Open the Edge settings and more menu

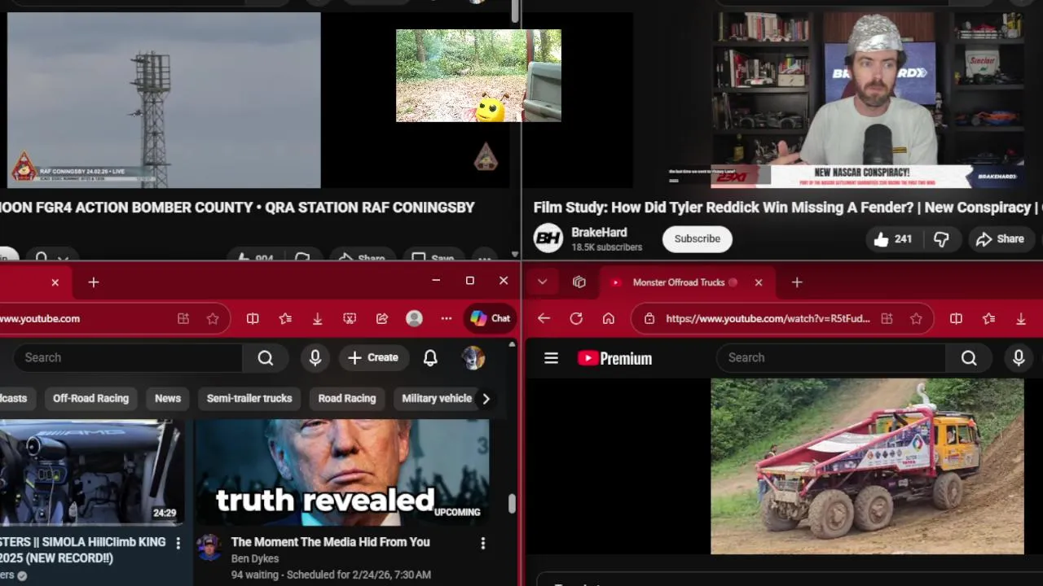tap(447, 319)
